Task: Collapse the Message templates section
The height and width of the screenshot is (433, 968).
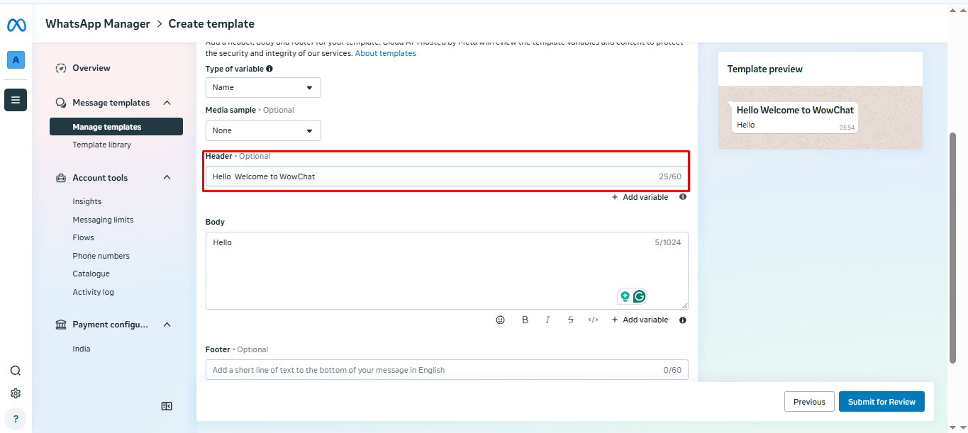Action: (x=167, y=103)
